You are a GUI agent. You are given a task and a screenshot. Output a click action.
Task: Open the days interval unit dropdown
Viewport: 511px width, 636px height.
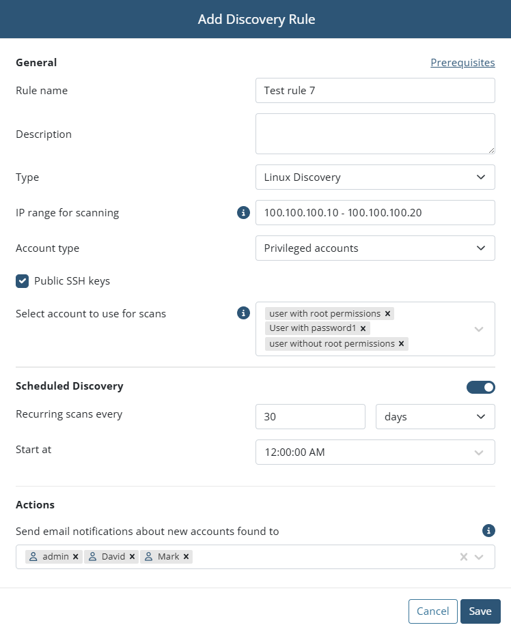tap(435, 416)
